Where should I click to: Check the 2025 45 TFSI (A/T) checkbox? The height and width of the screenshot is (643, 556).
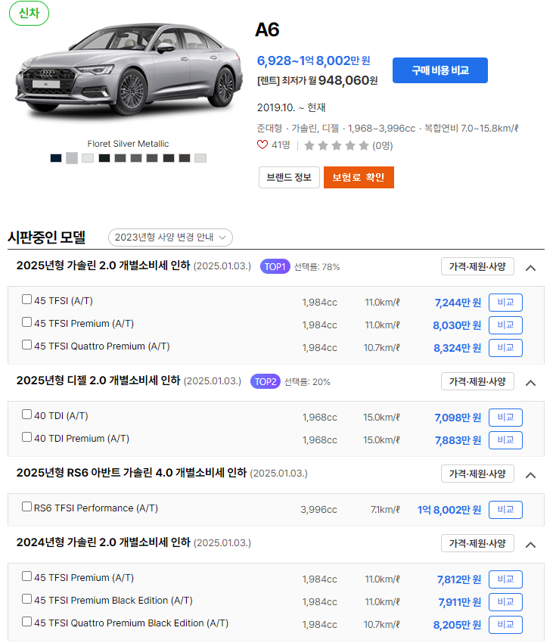[x=27, y=300]
